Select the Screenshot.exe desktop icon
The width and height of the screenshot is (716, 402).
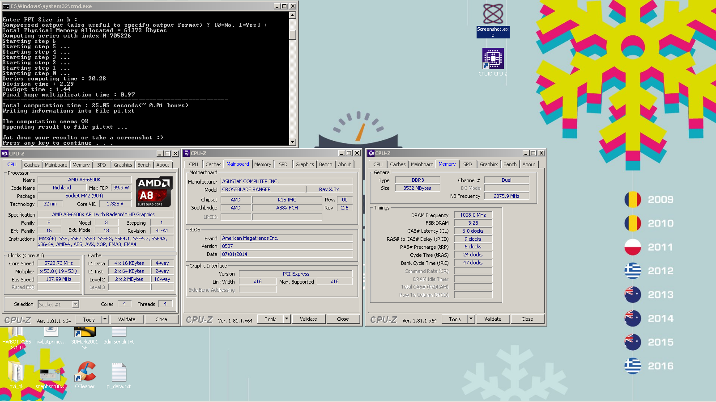click(x=493, y=20)
